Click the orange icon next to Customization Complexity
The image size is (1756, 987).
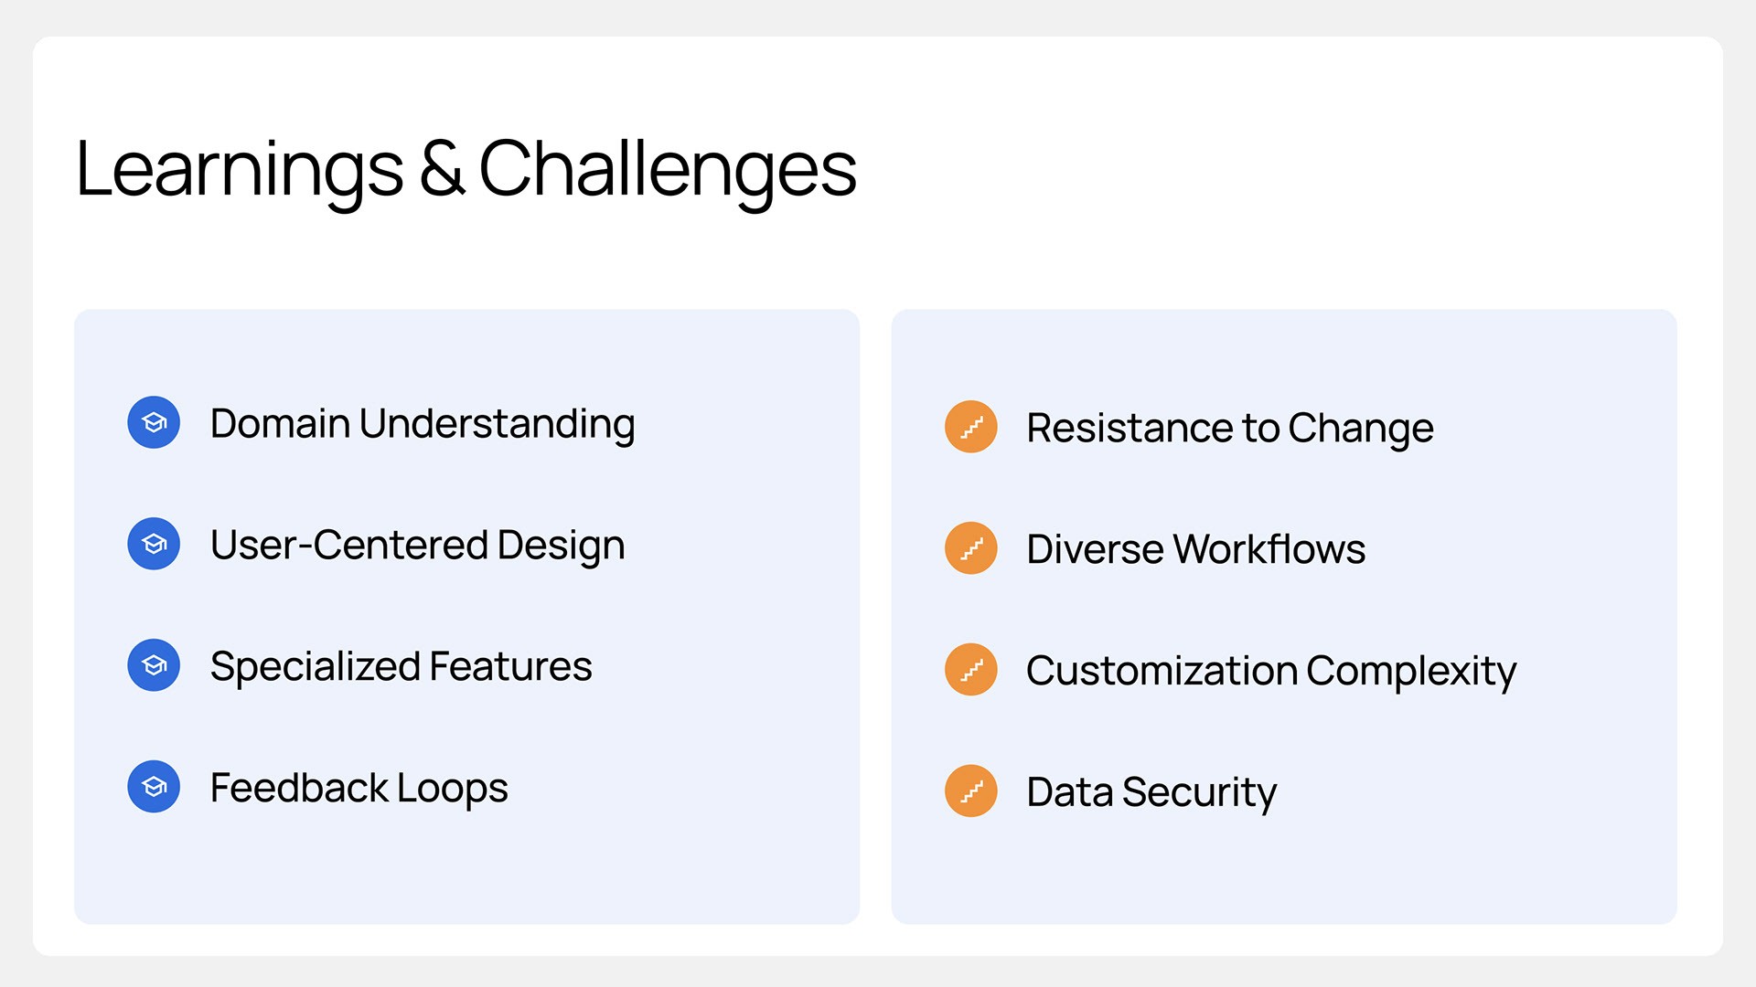click(x=971, y=670)
